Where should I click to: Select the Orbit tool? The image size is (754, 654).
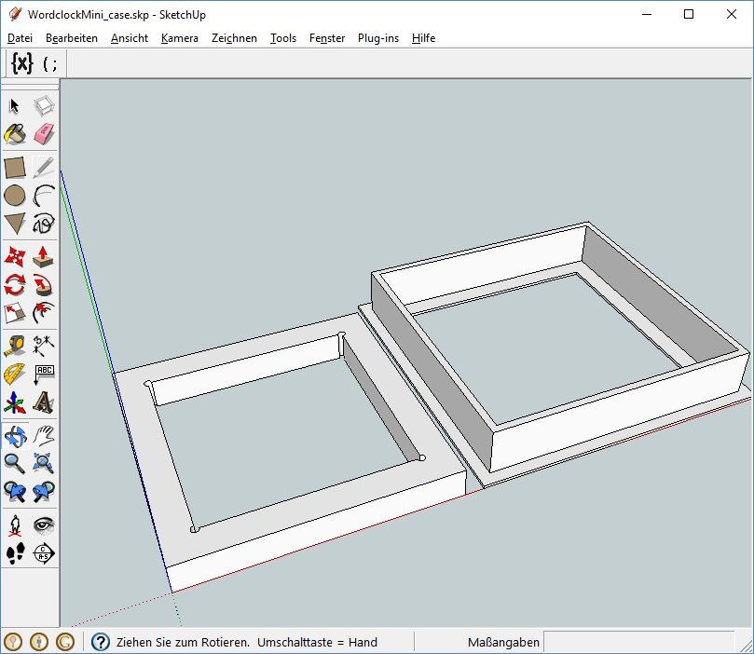[15, 435]
